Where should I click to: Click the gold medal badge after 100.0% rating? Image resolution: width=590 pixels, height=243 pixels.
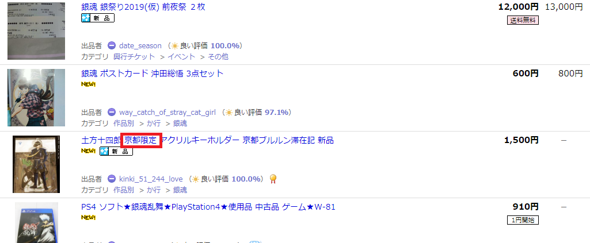(x=273, y=179)
